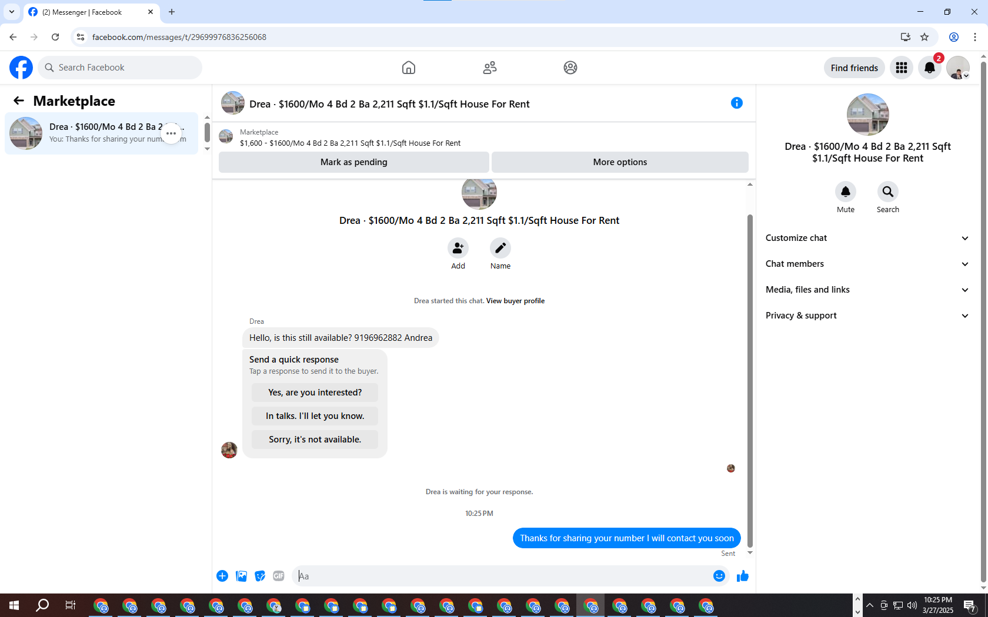Click the blue sent message bubble
The height and width of the screenshot is (617, 988).
pyautogui.click(x=627, y=538)
